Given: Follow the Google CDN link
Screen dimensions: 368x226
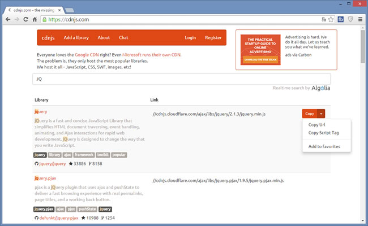Looking at the screenshot, I should [x=87, y=55].
